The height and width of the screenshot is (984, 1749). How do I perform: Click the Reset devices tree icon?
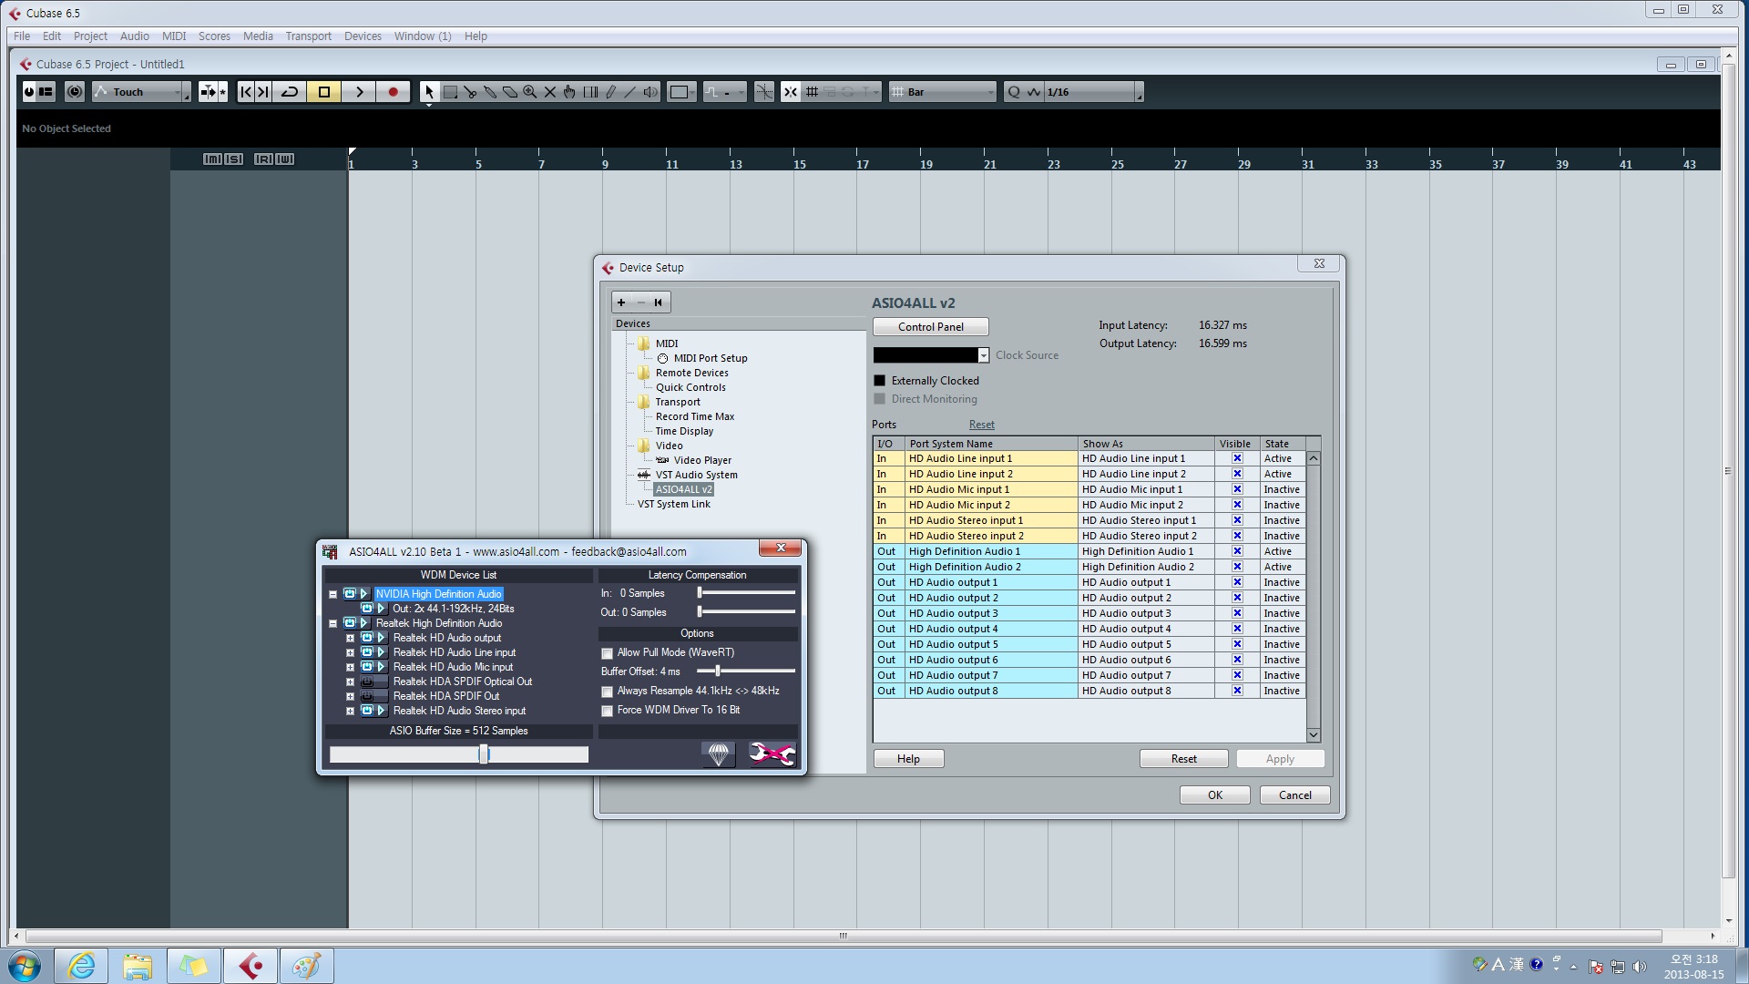658,302
